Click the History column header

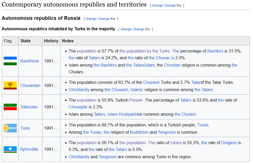(x=51, y=41)
